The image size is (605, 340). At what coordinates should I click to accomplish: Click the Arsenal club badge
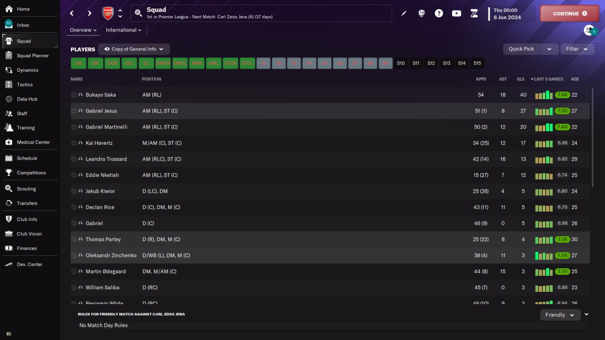[108, 13]
